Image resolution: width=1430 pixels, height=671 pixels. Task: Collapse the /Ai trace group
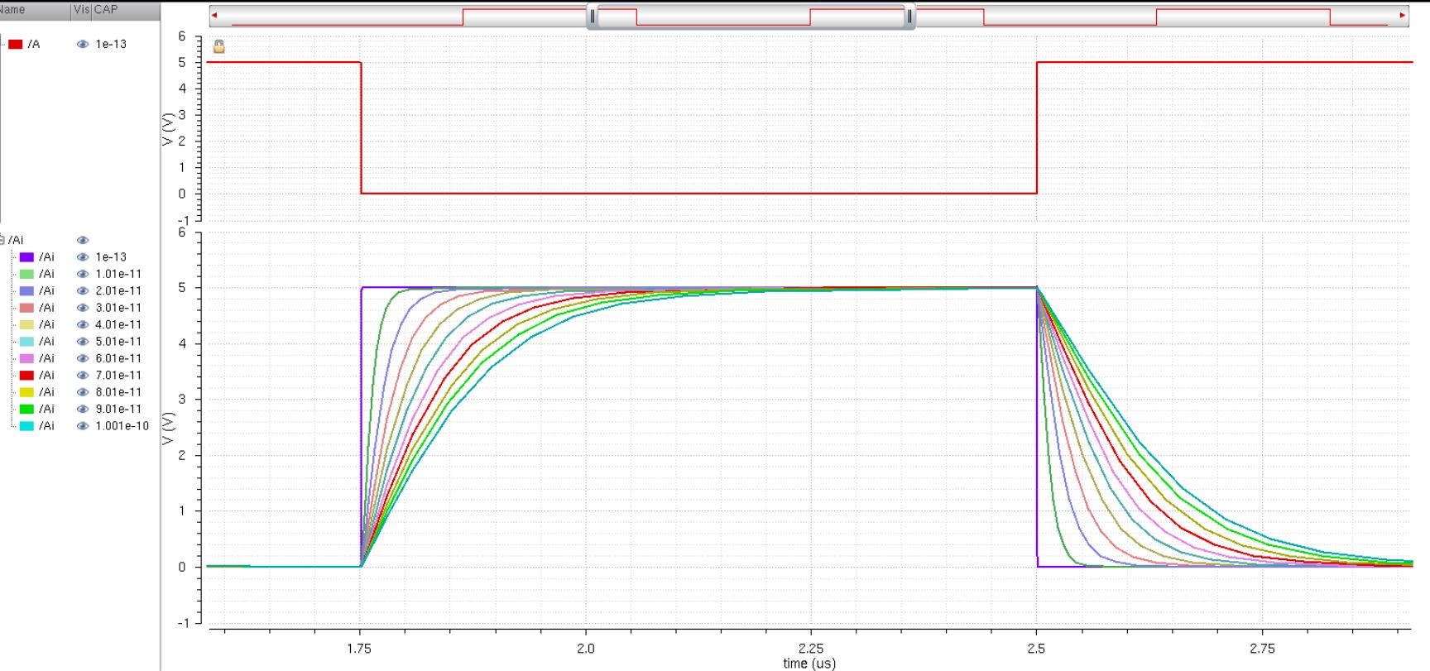(x=2, y=240)
